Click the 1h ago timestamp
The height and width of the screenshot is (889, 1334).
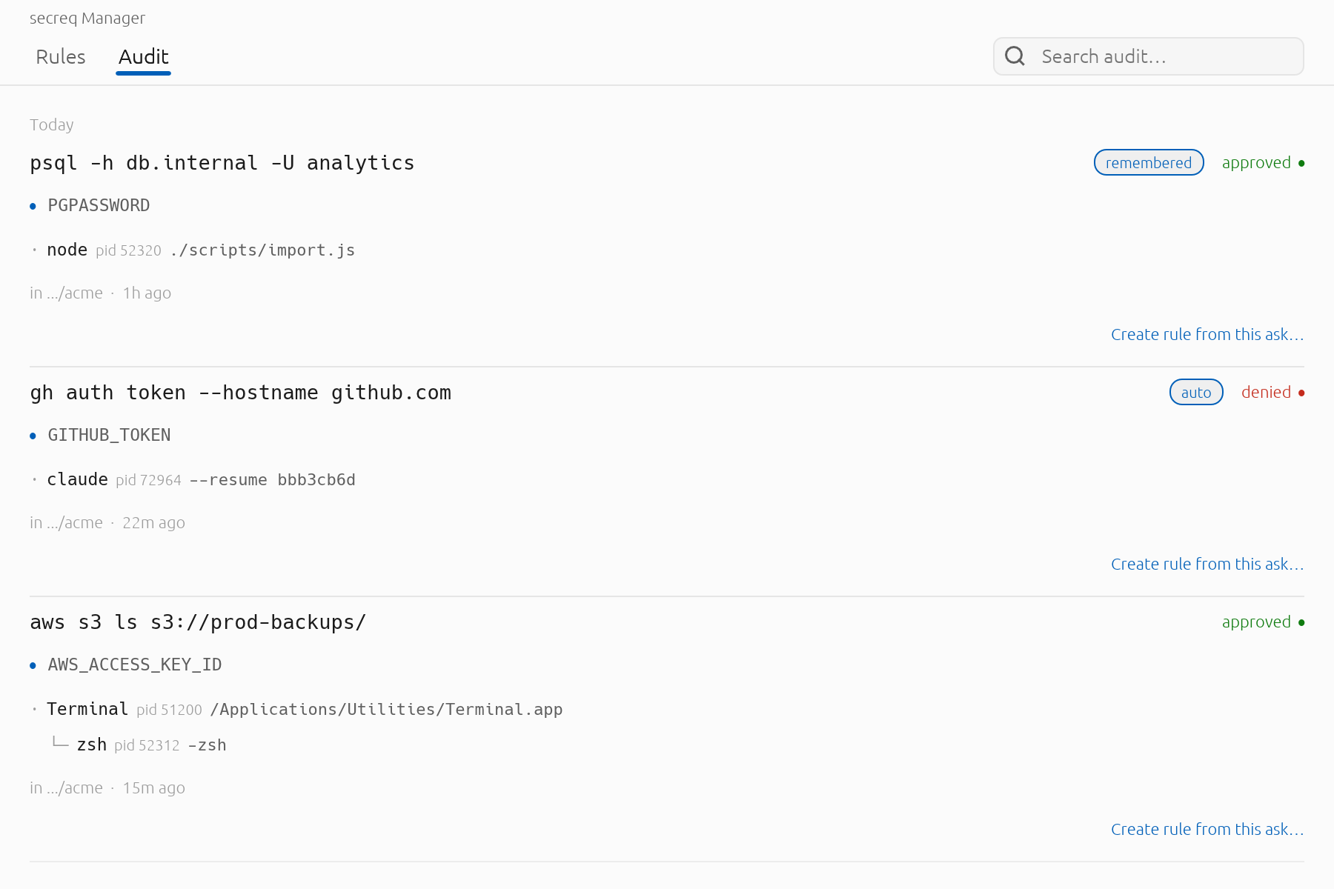pos(147,293)
